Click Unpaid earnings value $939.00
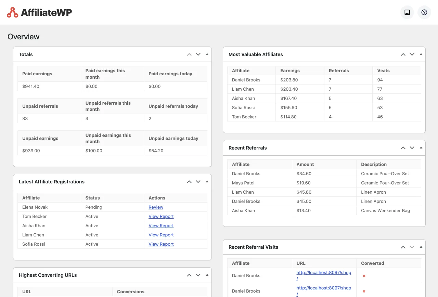 click(31, 151)
